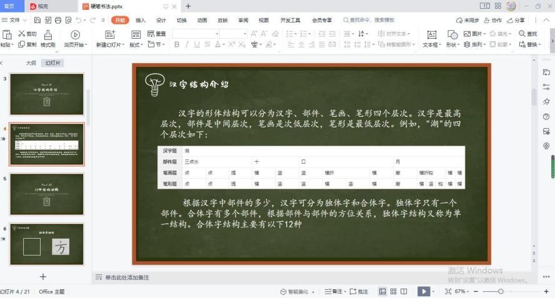Toggle the notes (备注) pane in status bar
Image resolution: width=555 pixels, height=298 pixels.
click(334, 292)
